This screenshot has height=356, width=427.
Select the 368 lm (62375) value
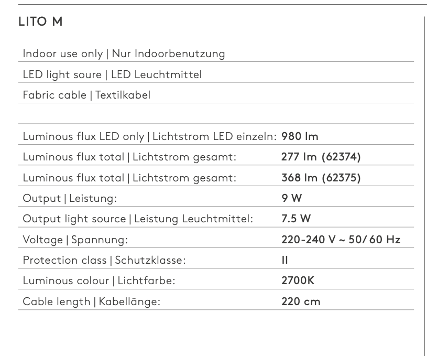click(x=321, y=178)
